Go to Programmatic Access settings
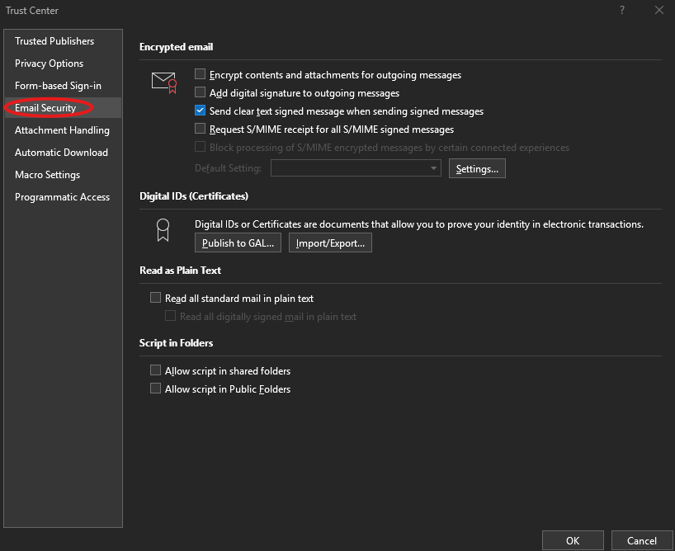 click(x=62, y=196)
